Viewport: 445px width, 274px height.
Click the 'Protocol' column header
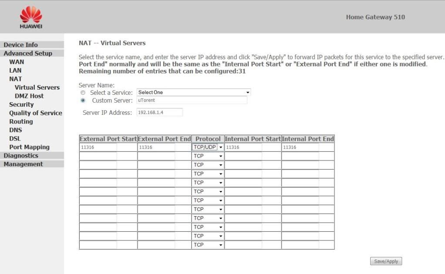tap(208, 139)
